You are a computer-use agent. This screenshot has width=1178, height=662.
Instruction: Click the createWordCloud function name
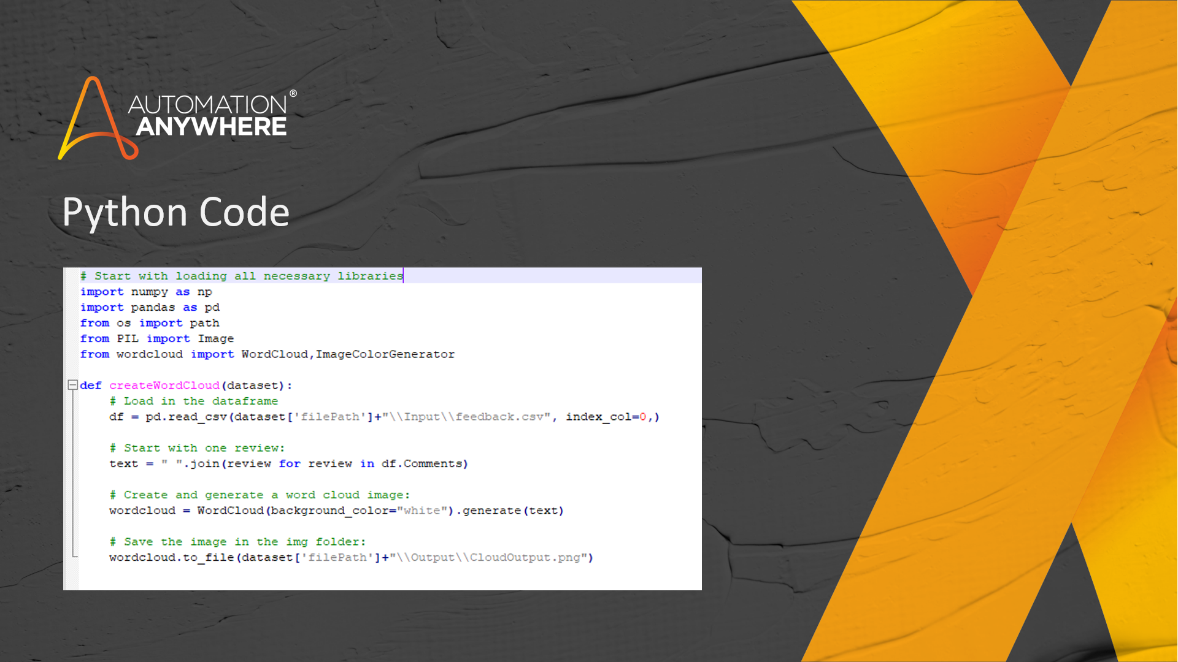click(x=164, y=386)
